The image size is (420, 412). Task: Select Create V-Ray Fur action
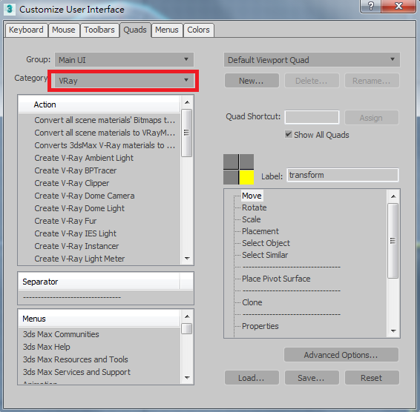(x=65, y=221)
